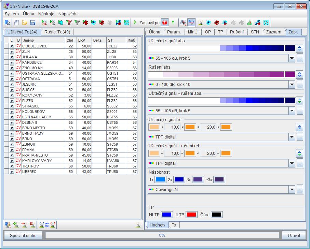Viewport: 310px width, 249px height.
Task: Click the 1x multiplicity light blue swatch
Action: [x=160, y=179]
